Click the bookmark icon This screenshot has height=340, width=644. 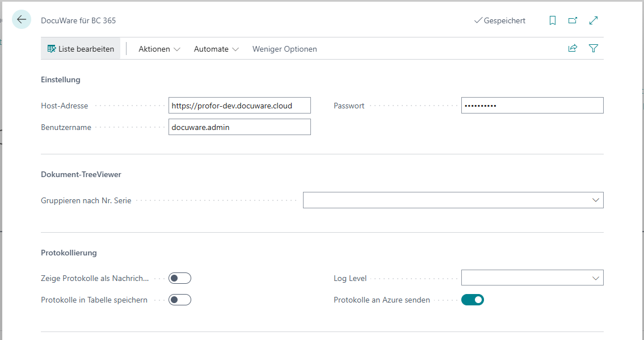point(553,20)
